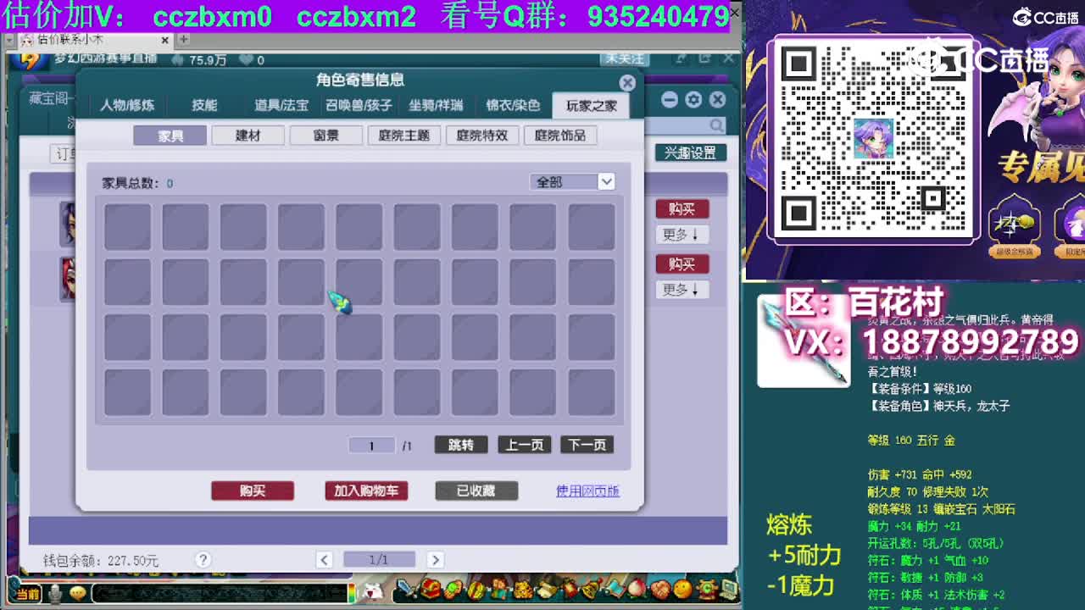Click the sword icon in game toolbar
Screen dimensions: 1085x610
point(408,589)
